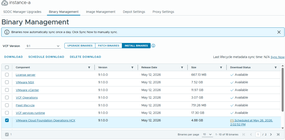Click the selected-count checkbox icon in the footer
Screen dimensions: 285x140
[x=7, y=134]
